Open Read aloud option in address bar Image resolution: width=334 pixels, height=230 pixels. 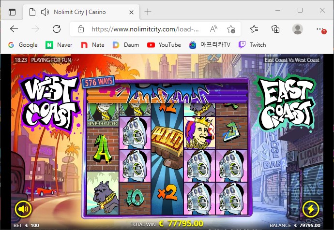click(x=213, y=29)
